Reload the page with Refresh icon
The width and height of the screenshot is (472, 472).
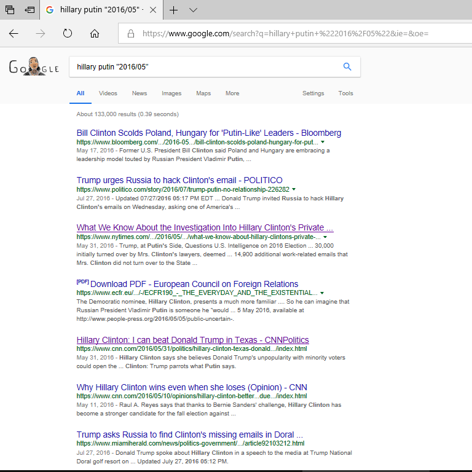68,33
